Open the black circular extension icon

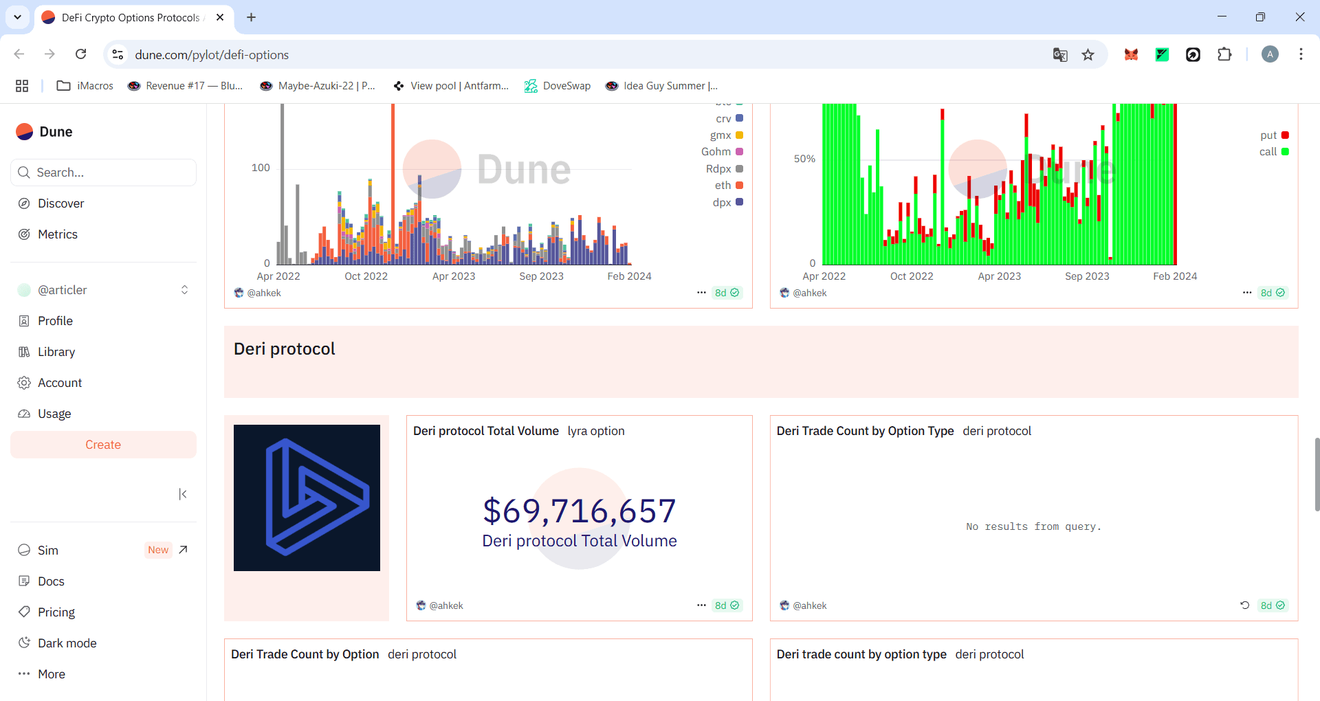pos(1193,54)
